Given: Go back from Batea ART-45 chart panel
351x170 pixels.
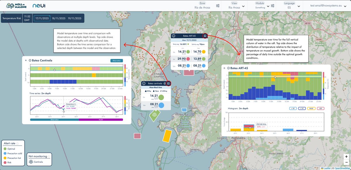Looking at the screenshot, I should (x=224, y=68).
